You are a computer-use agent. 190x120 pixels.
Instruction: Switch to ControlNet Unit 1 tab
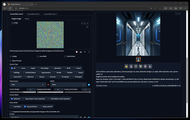[33, 14]
